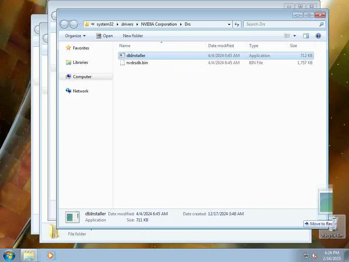Image resolution: width=349 pixels, height=262 pixels.
Task: Click the Forward navigation button
Action: [x=74, y=24]
